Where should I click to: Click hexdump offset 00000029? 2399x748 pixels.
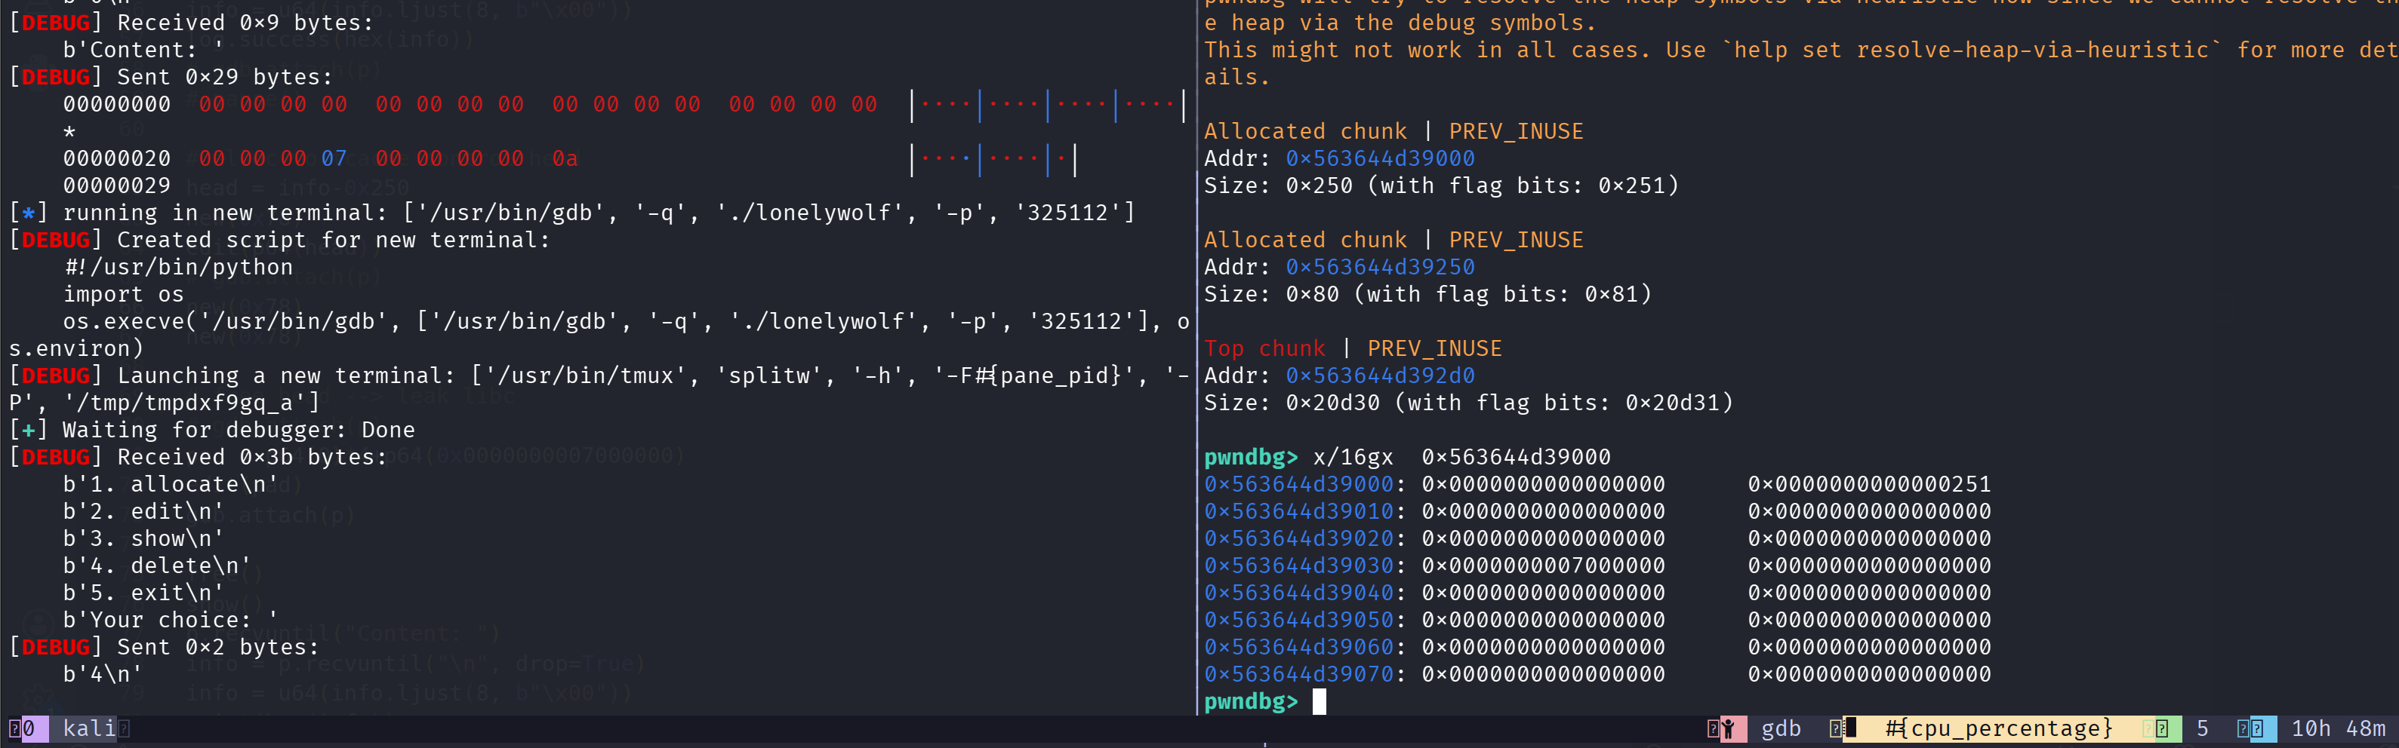tap(117, 185)
